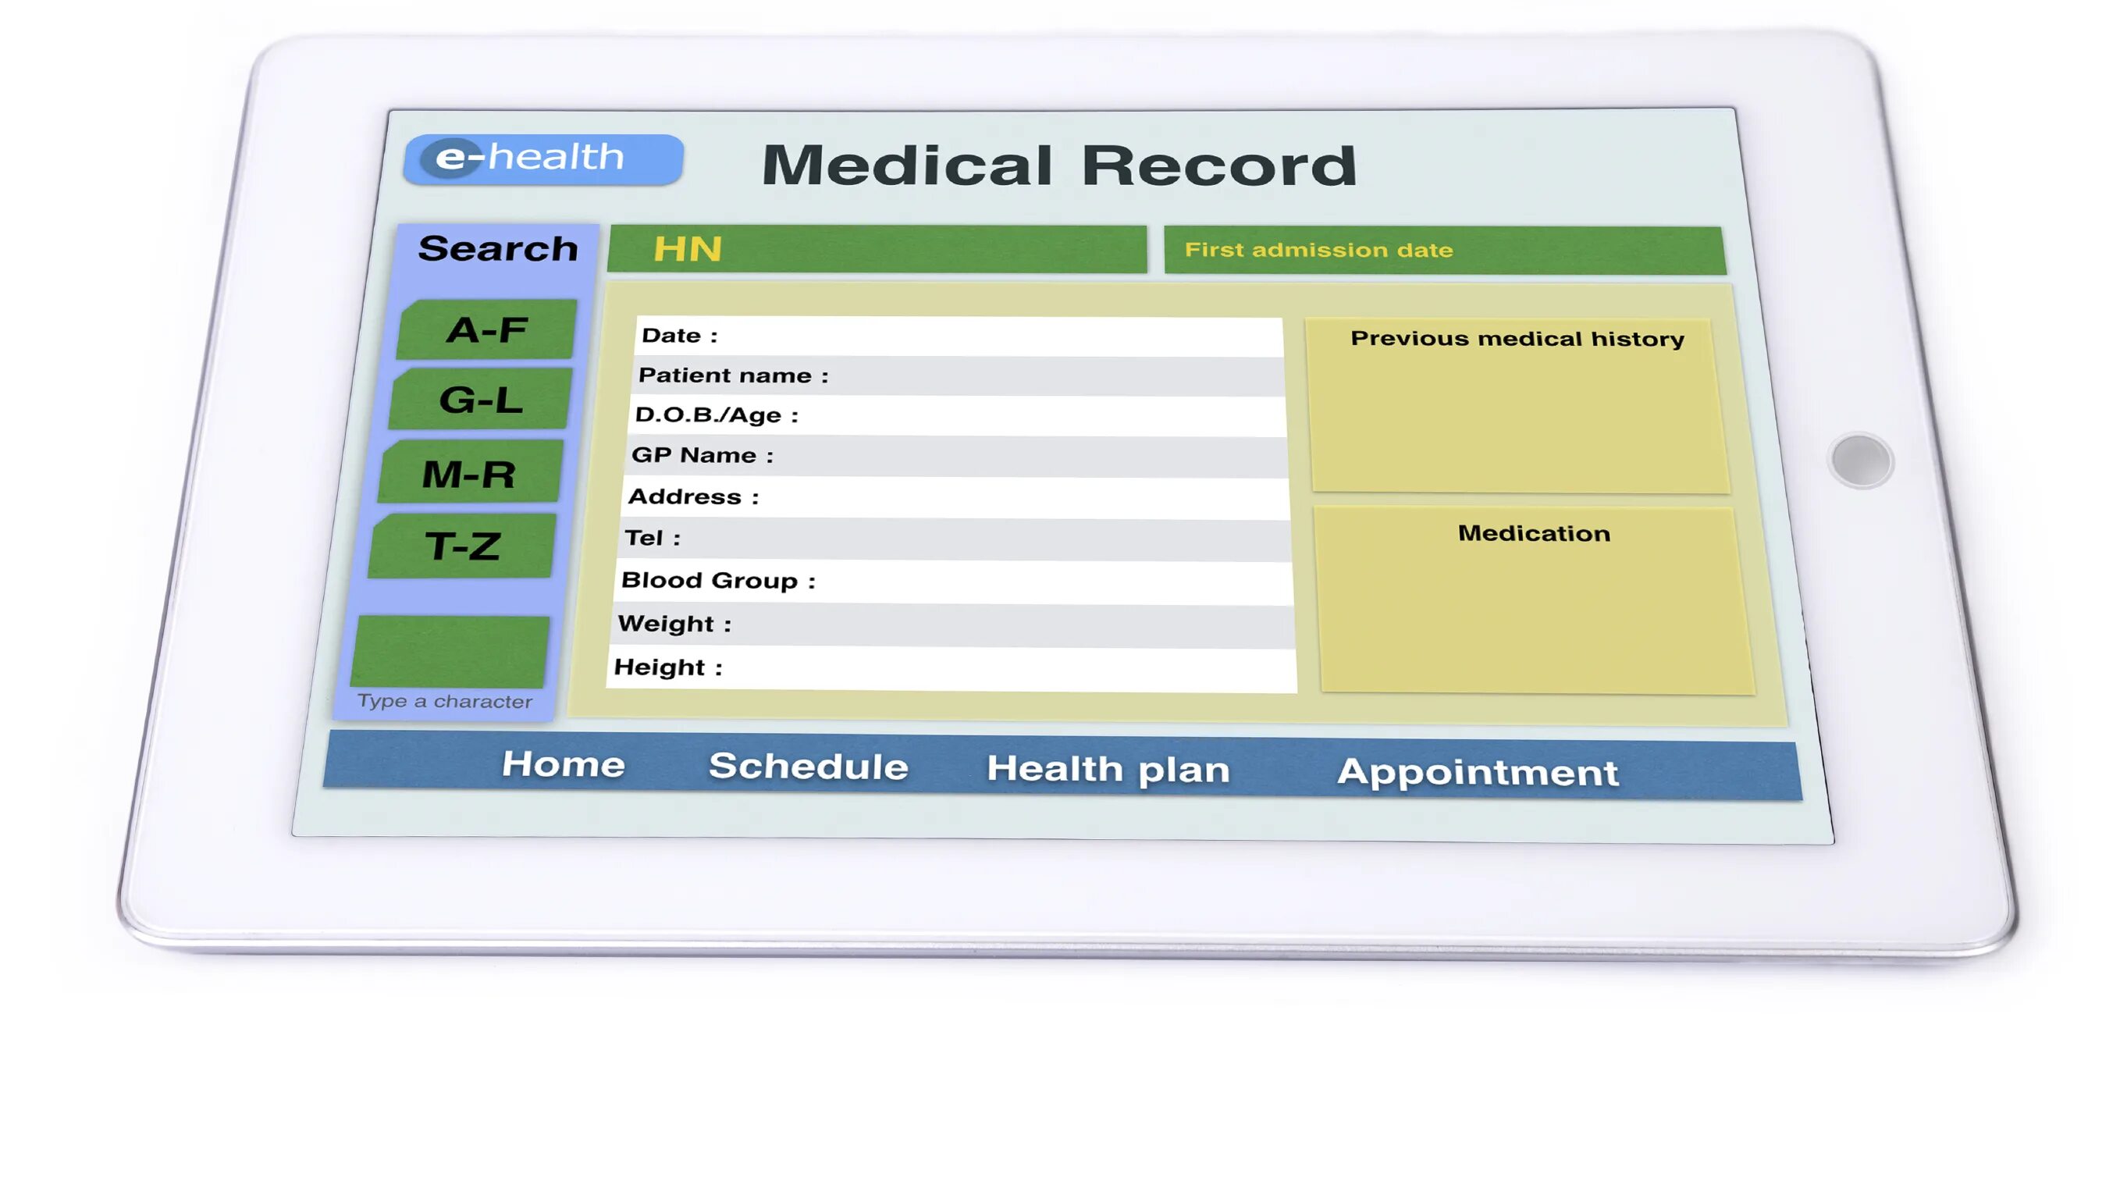Image resolution: width=2120 pixels, height=1192 pixels.
Task: Click the Patient name field row
Action: [x=959, y=375]
